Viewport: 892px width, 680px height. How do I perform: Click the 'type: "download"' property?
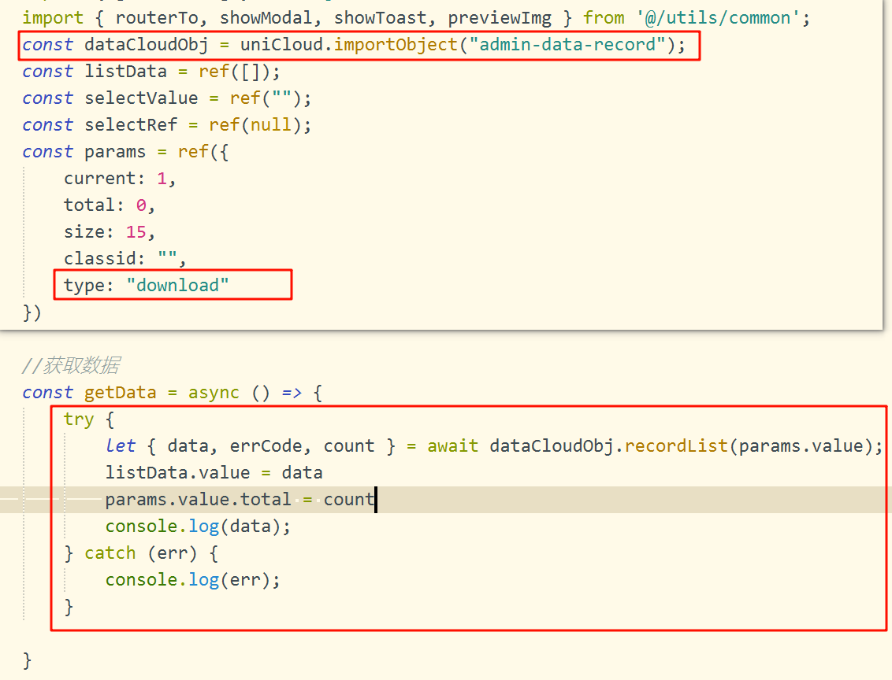[147, 286]
